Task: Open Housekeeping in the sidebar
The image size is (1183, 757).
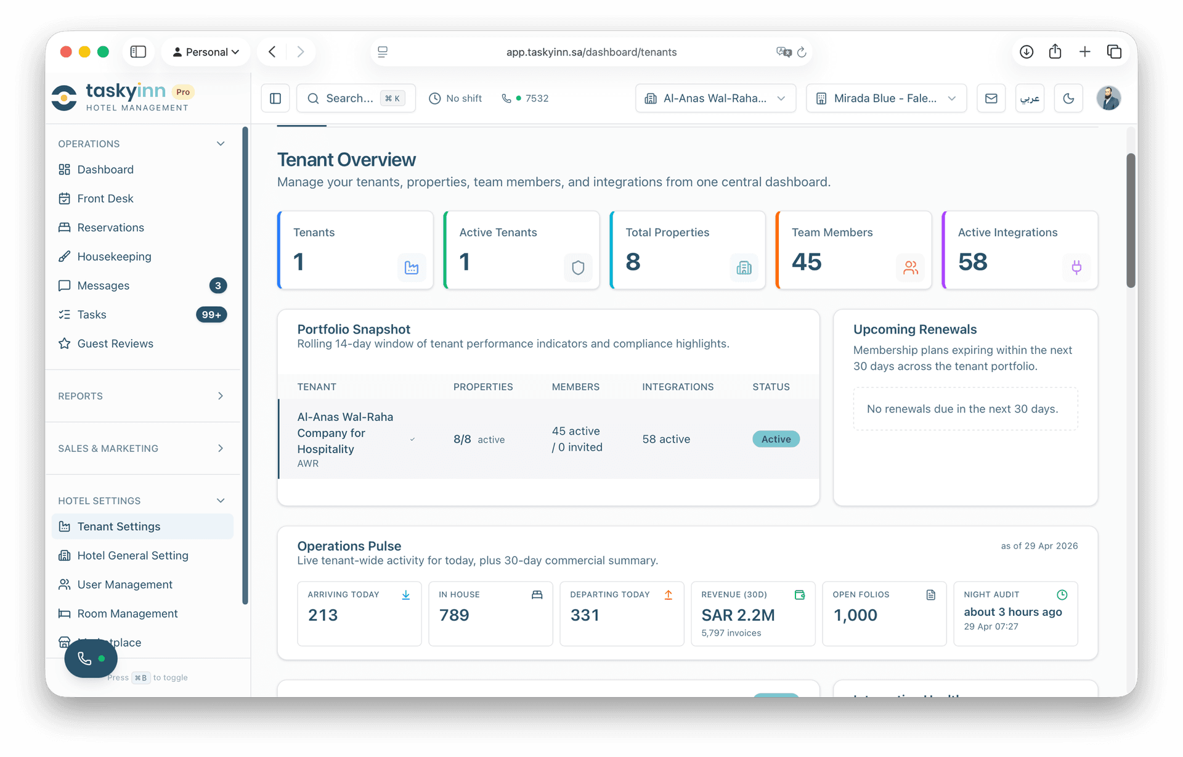Action: pyautogui.click(x=114, y=256)
